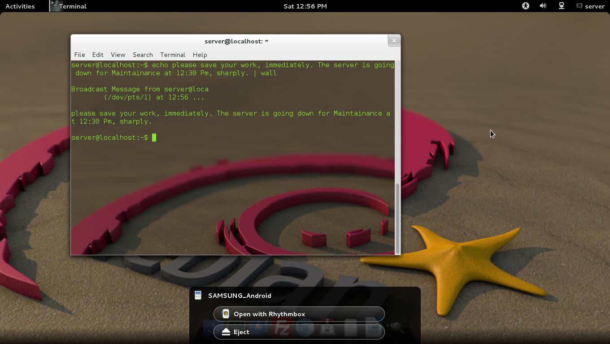Open the Edit menu
This screenshot has height=344, width=610.
pos(98,55)
